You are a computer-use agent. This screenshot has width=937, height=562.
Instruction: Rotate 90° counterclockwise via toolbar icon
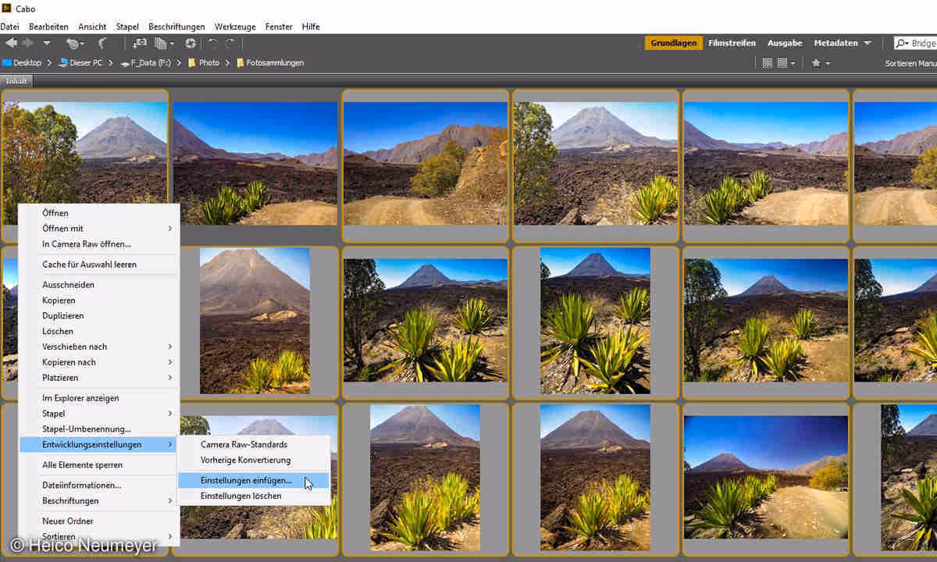[212, 43]
